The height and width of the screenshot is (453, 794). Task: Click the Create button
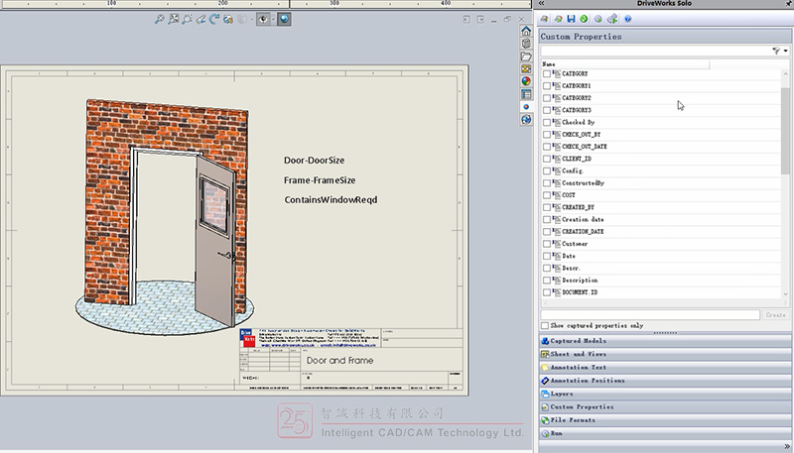[x=776, y=314]
